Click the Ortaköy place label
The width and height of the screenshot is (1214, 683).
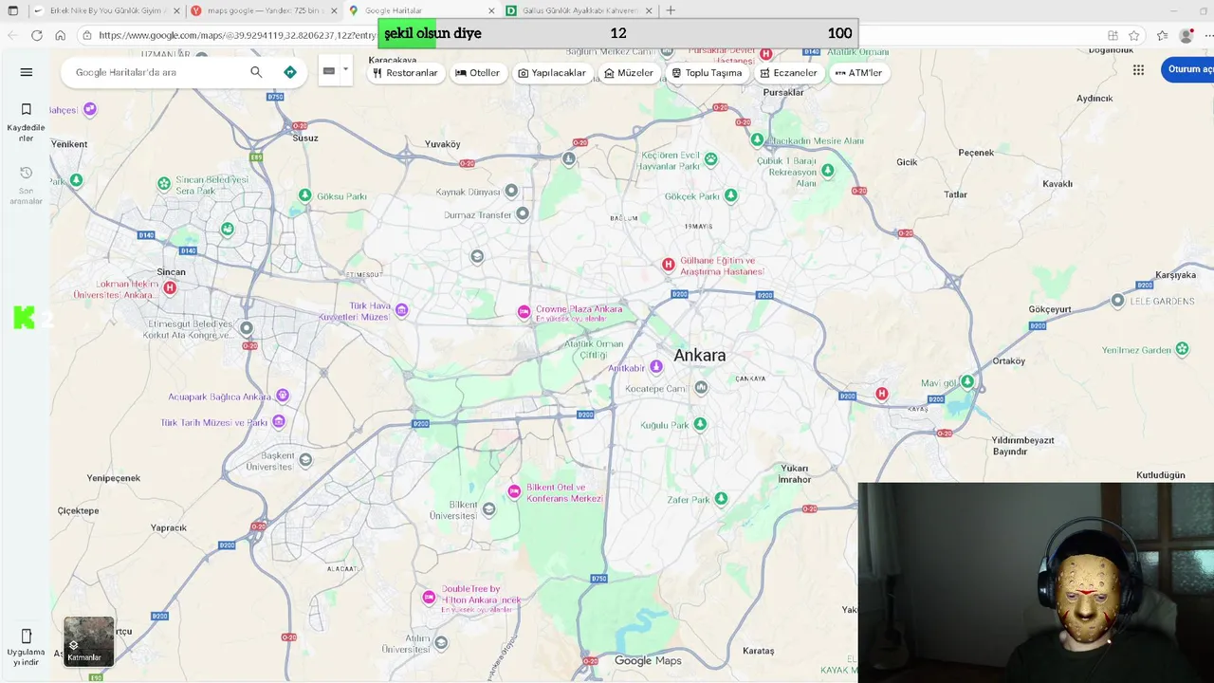[1008, 360]
